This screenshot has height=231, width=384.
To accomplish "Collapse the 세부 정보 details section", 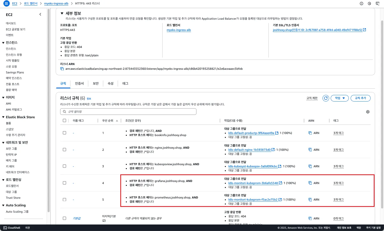I will click(62, 13).
